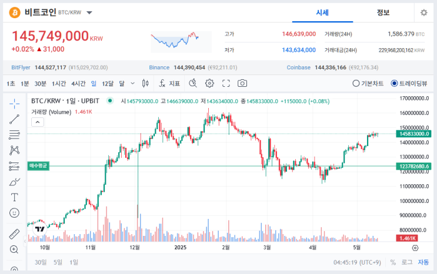Screen dimensions: 437x274
Task: Click the low price value 143,634,000
Action: point(299,50)
